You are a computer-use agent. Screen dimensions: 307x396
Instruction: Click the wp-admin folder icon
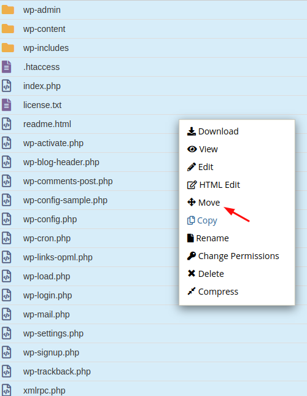click(8, 10)
